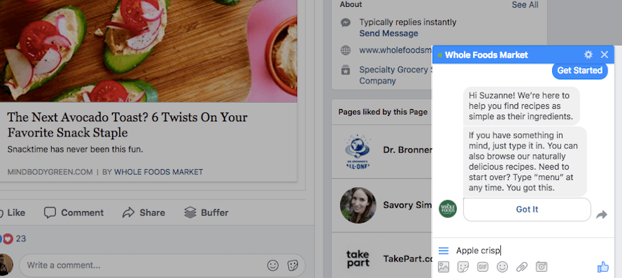
Task: Open the GIF picker in chat
Action: click(483, 267)
